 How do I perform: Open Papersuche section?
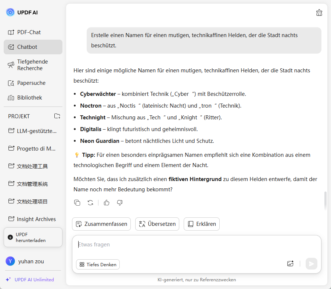click(x=31, y=83)
